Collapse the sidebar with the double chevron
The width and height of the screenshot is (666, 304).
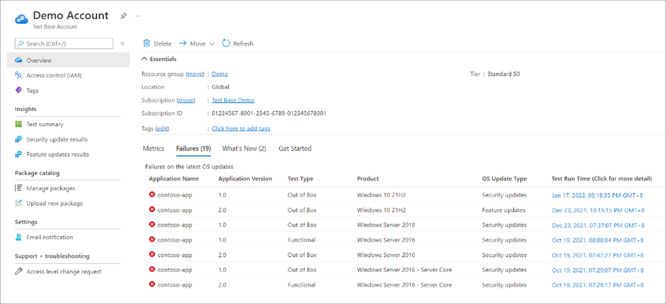click(122, 43)
